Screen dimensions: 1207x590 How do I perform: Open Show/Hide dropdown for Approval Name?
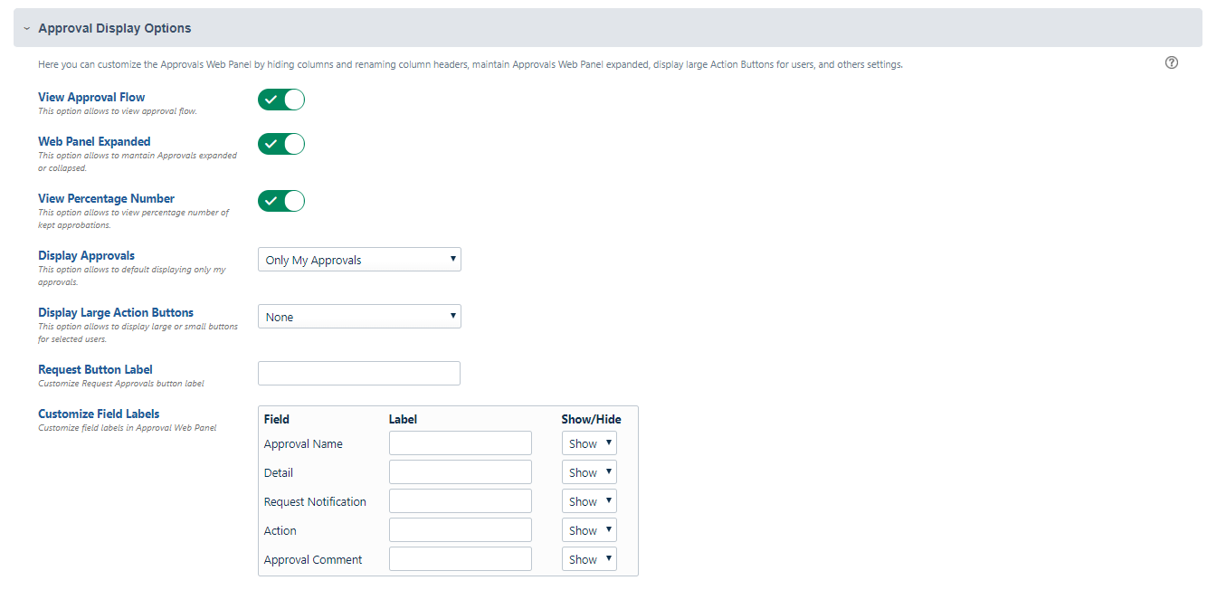(589, 443)
